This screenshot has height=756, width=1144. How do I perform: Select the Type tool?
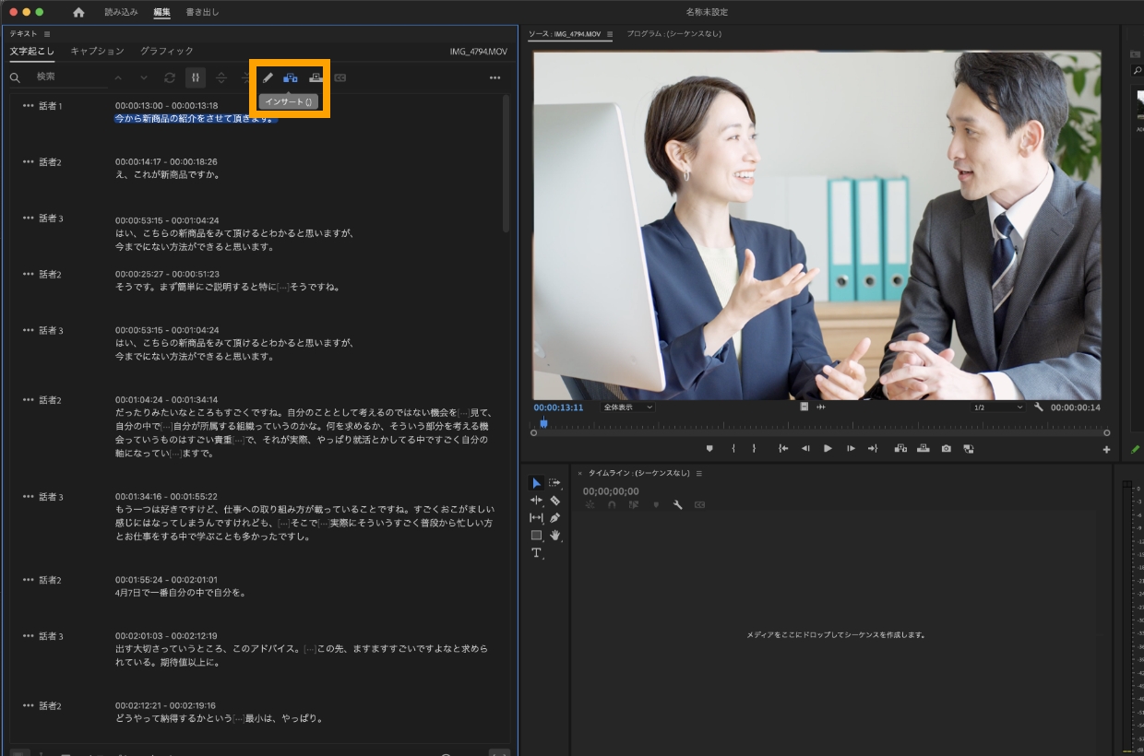[x=536, y=553]
